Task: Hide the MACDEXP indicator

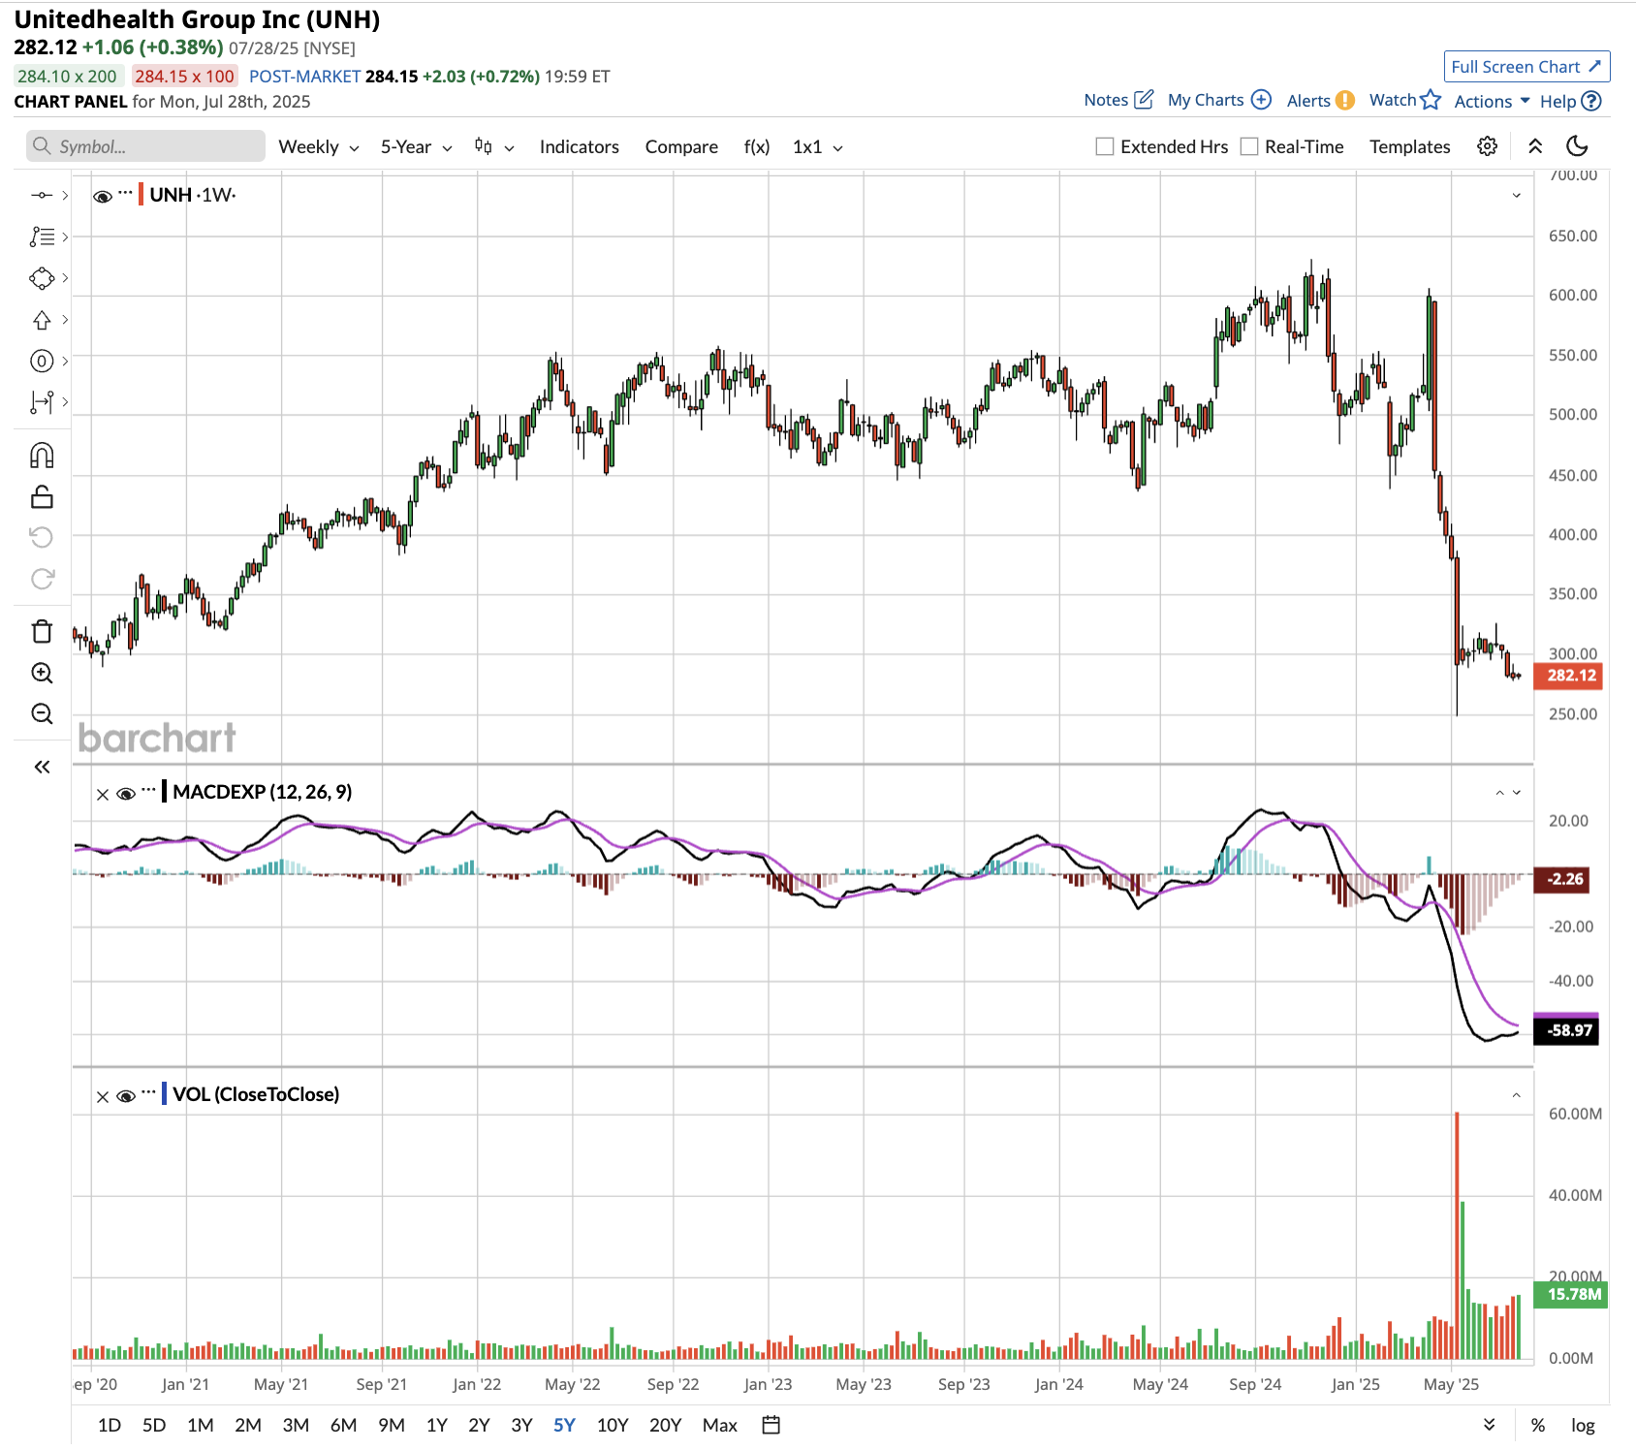Action: point(125,794)
